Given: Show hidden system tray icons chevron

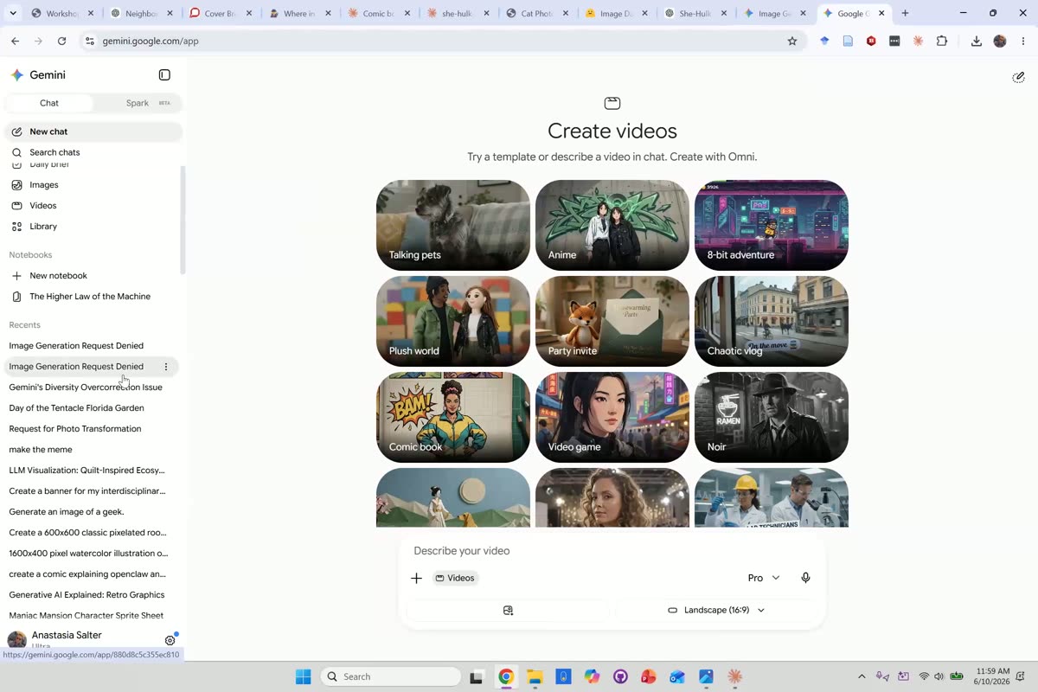Looking at the screenshot, I should pyautogui.click(x=862, y=676).
